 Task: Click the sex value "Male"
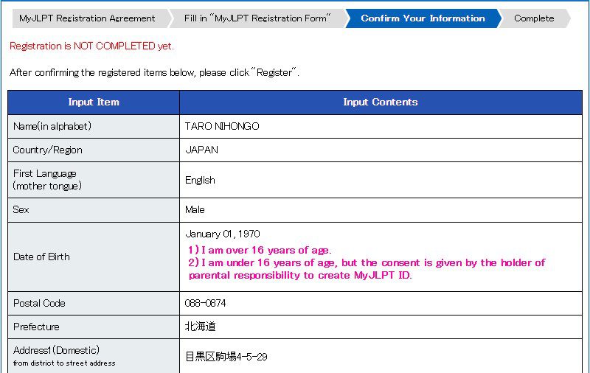click(x=195, y=209)
